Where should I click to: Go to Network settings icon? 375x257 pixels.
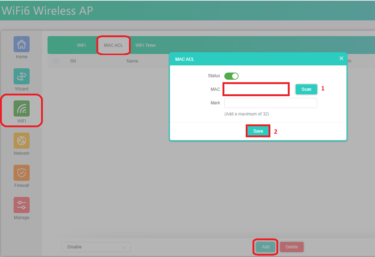coord(21,141)
